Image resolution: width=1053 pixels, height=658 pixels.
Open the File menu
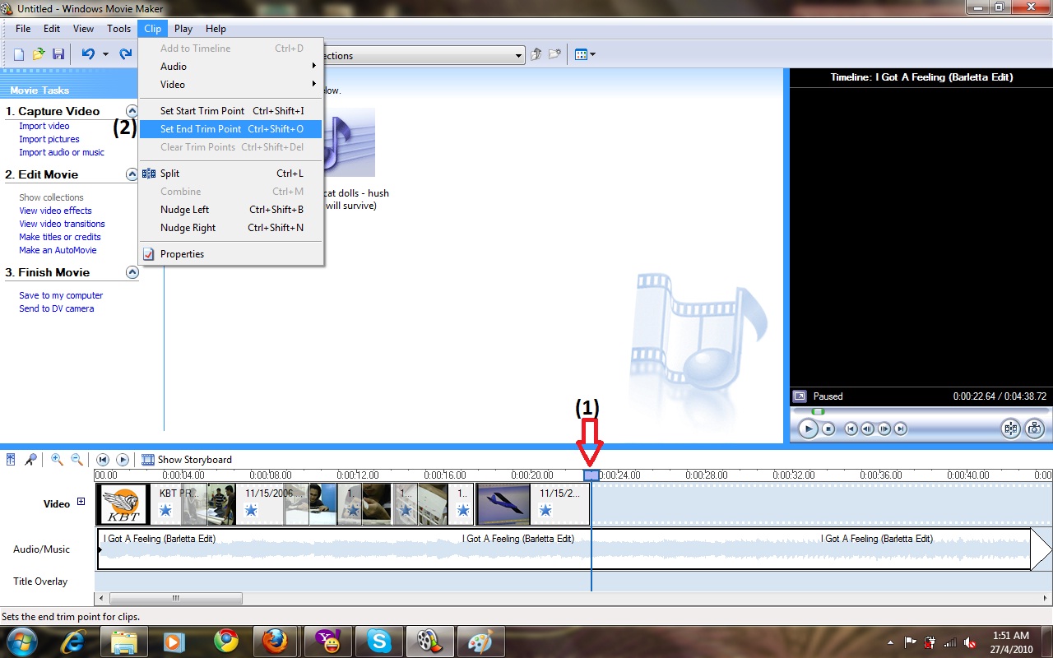pyautogui.click(x=23, y=29)
